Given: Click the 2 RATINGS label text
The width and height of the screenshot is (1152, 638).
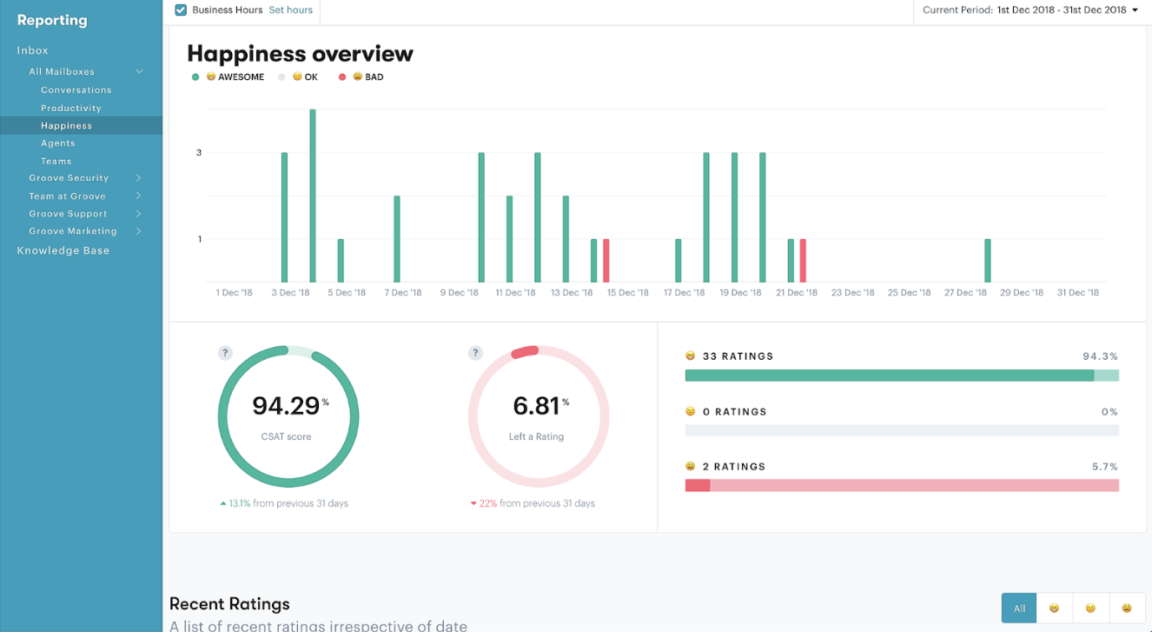Looking at the screenshot, I should (734, 467).
